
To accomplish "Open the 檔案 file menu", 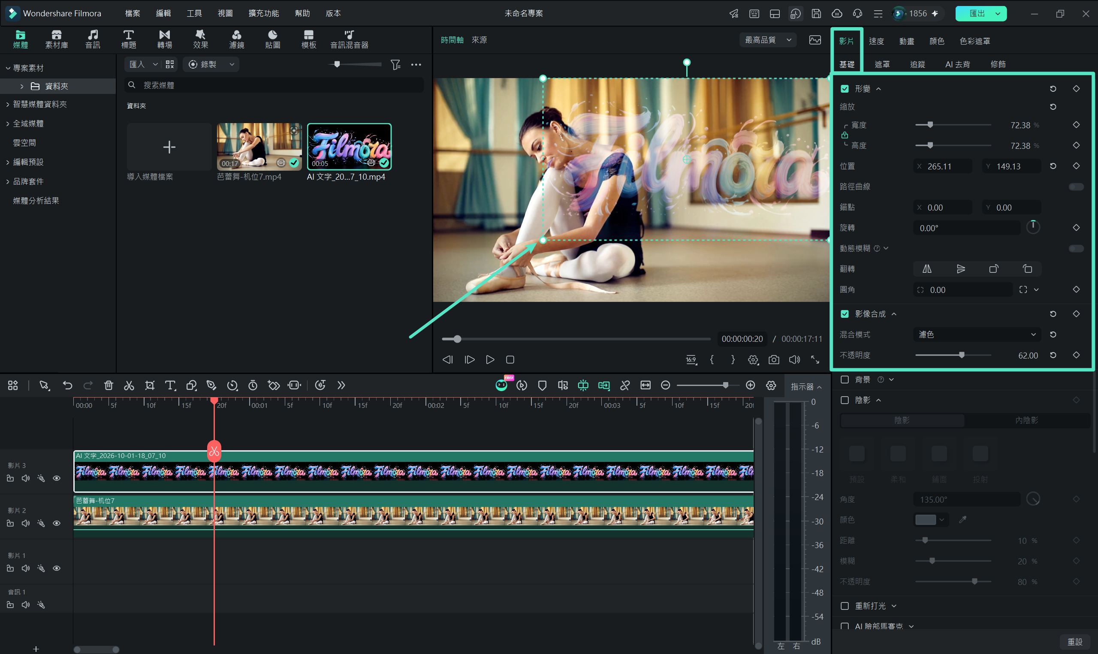I will pos(132,14).
